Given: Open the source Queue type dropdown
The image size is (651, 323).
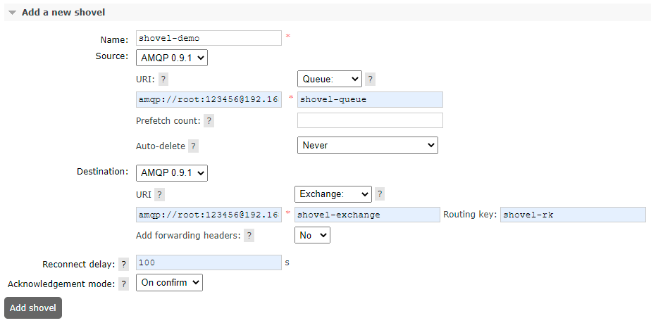Looking at the screenshot, I should coord(330,79).
